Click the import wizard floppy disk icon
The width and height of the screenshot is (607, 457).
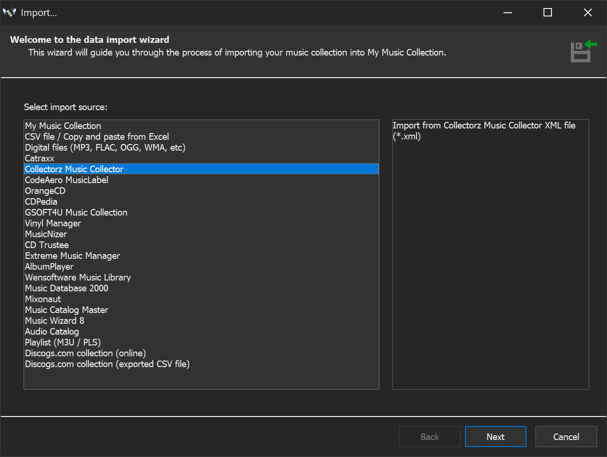pos(583,51)
